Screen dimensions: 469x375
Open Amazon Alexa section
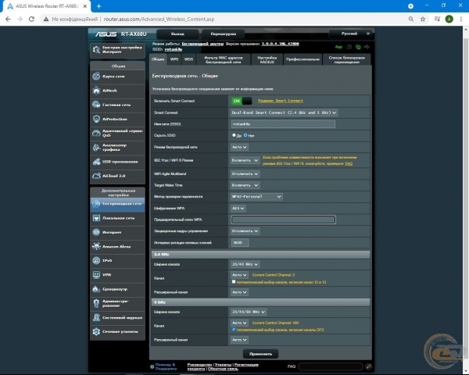click(117, 247)
